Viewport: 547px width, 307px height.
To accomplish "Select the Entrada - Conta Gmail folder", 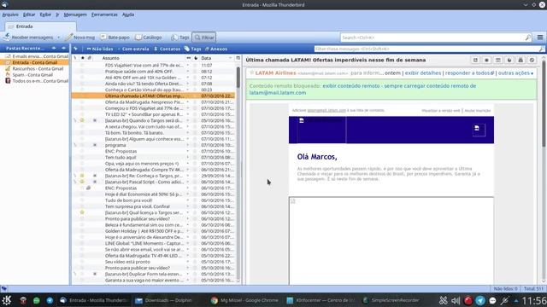I will 35,62.
